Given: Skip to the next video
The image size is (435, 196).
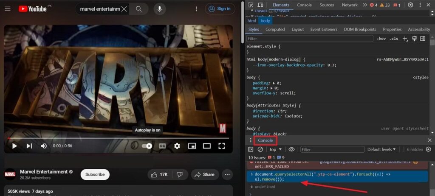Looking at the screenshot, I should [29, 146].
